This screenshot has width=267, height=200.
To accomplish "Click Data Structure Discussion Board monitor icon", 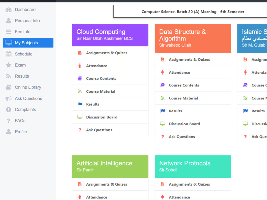I will click(162, 124).
